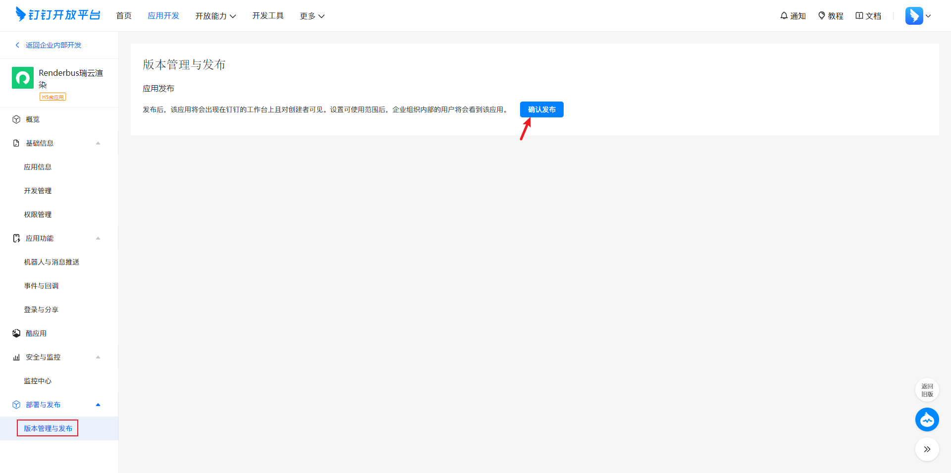Click the Renderbus瑞云渲染 app name
This screenshot has width=951, height=473.
tap(71, 79)
